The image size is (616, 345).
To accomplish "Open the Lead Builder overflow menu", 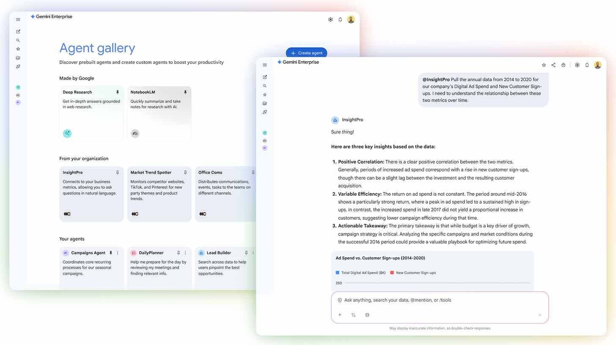I will click(253, 252).
